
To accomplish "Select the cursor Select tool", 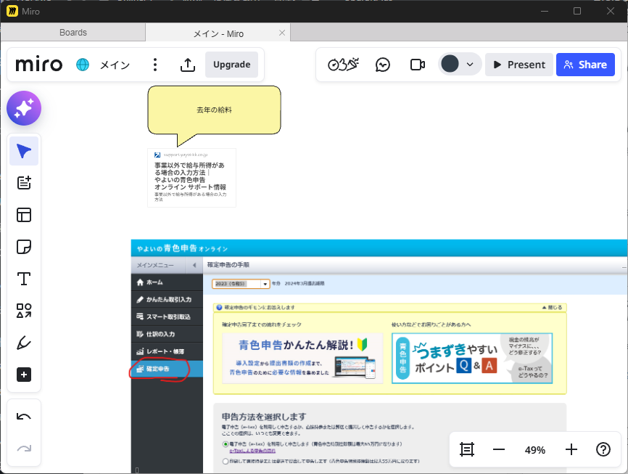I will coord(24,151).
